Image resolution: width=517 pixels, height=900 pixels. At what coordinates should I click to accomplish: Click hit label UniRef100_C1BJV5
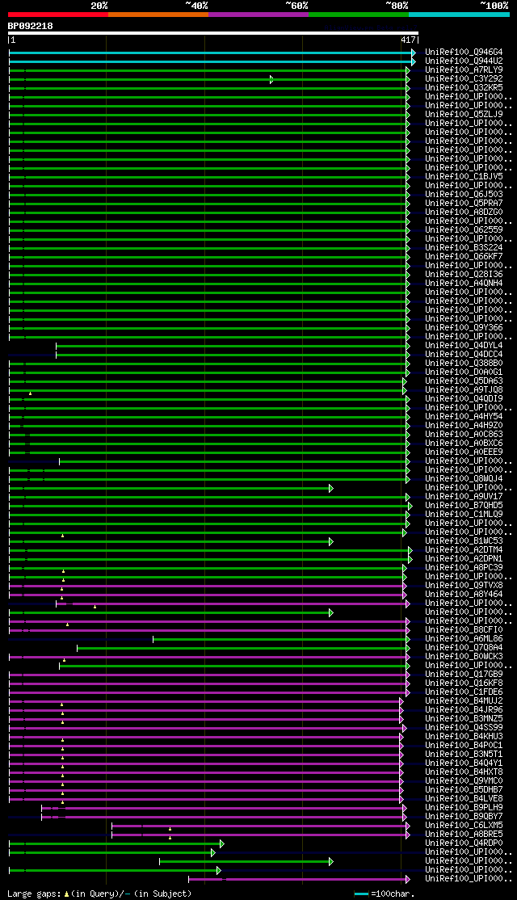click(x=464, y=176)
